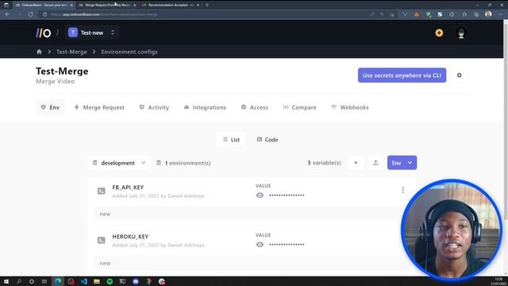Click the '3 variable(s)' count text

[325, 163]
